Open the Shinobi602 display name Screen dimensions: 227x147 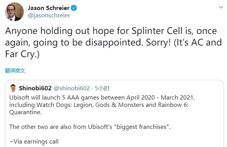35,88
